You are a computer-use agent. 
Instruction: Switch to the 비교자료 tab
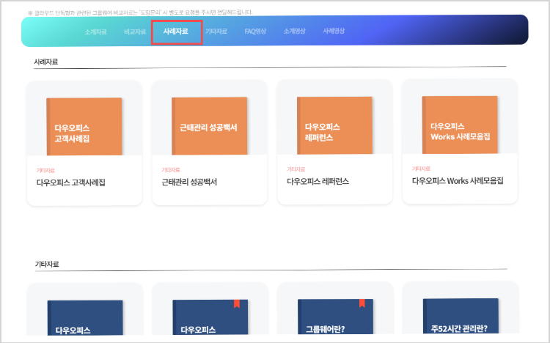pos(135,32)
